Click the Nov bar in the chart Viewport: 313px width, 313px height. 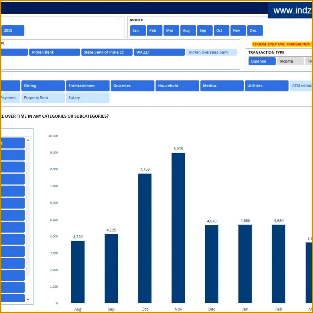(x=178, y=228)
